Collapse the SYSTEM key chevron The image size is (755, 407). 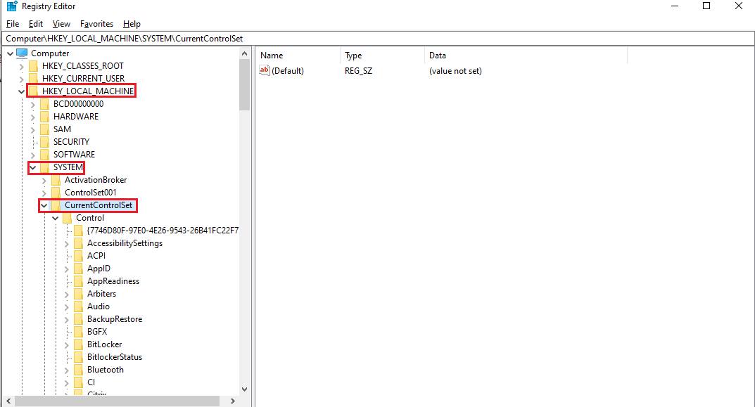coord(33,167)
